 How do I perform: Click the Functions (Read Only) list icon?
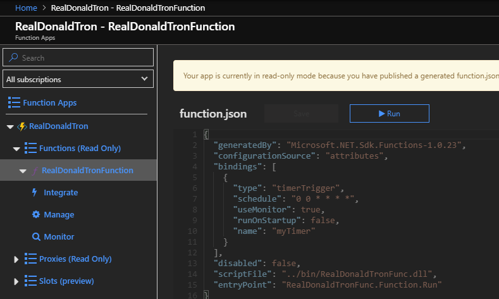pos(30,148)
